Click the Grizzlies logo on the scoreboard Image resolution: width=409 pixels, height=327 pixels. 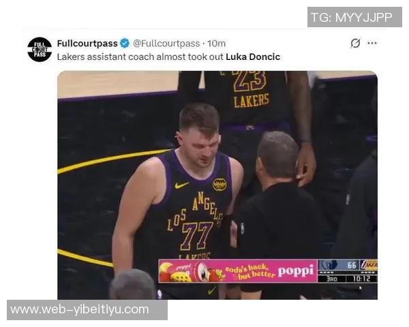click(x=328, y=265)
